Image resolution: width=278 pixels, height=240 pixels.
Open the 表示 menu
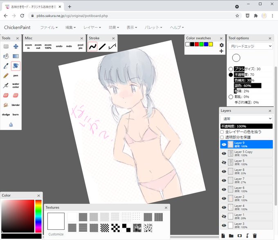pyautogui.click(x=132, y=27)
